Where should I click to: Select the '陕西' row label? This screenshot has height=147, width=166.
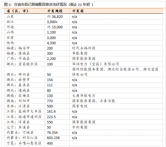pos(10,43)
